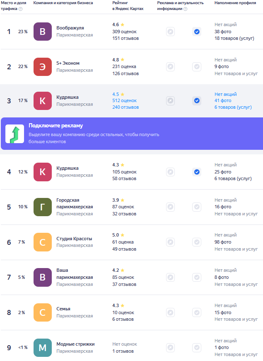Screen dimensions: 263x361
Task: Click '18 товаров (услуг)' text
Action: tap(234, 39)
